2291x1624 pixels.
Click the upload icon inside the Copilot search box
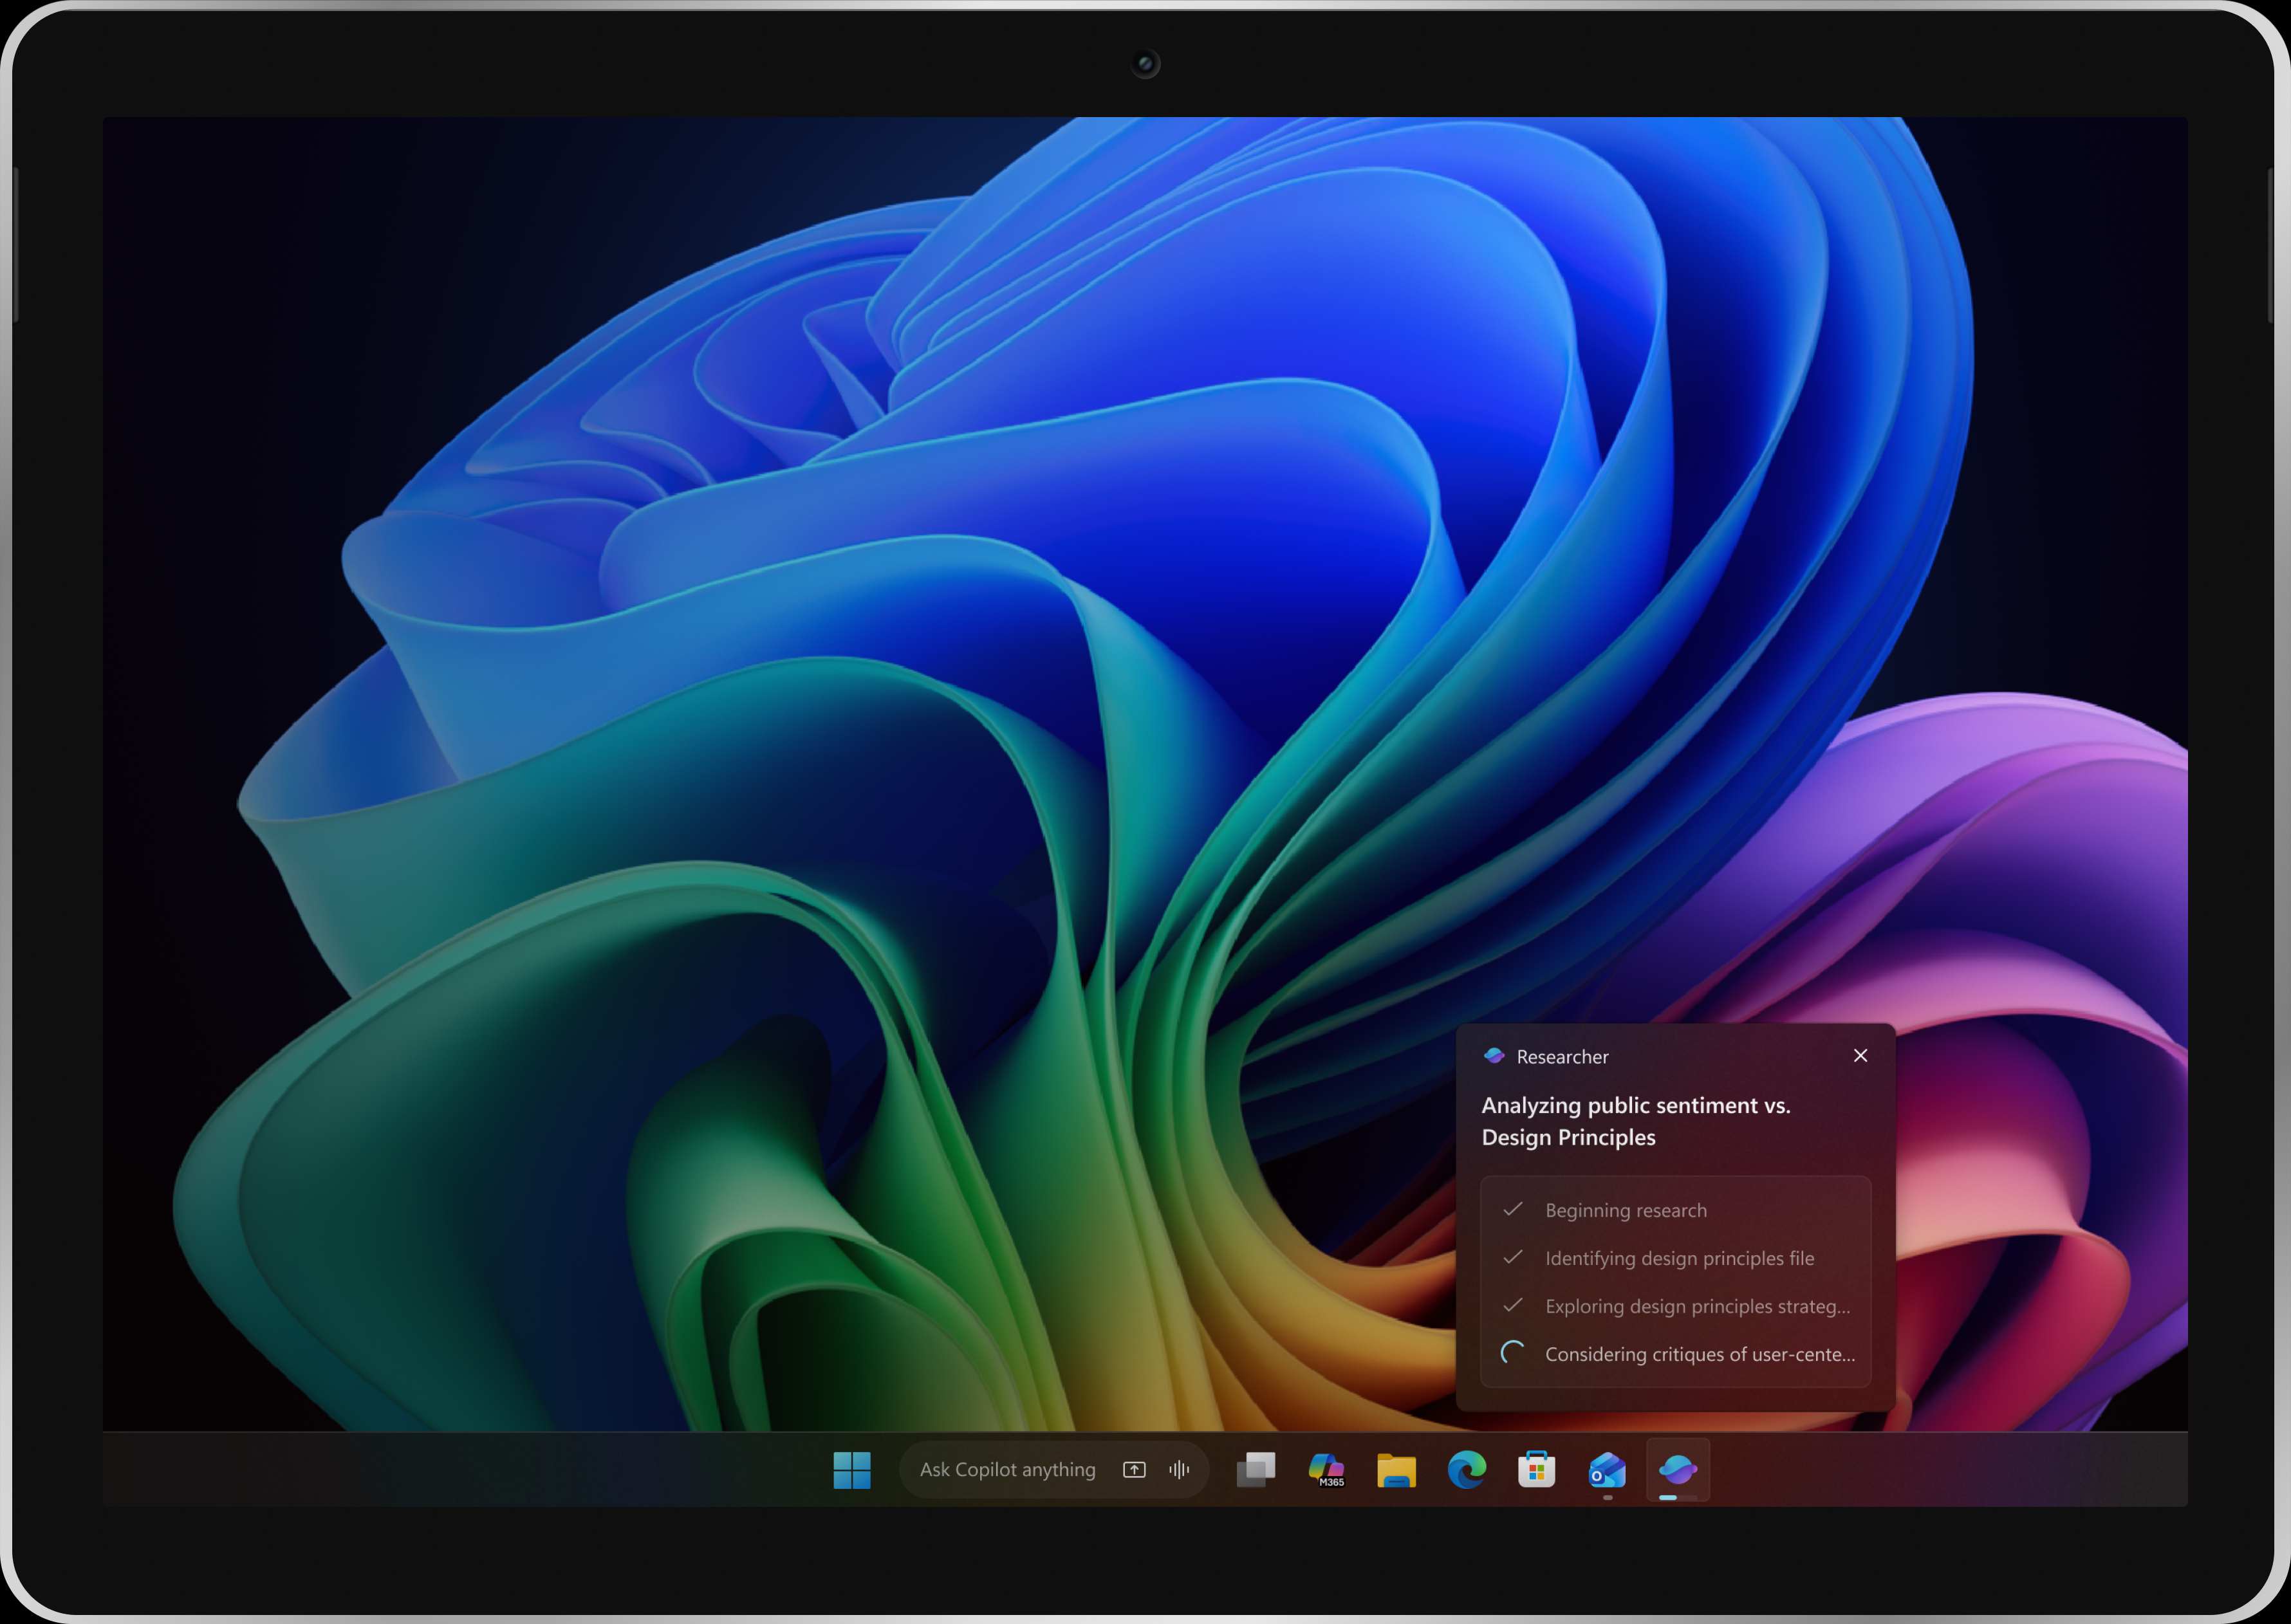(1134, 1469)
